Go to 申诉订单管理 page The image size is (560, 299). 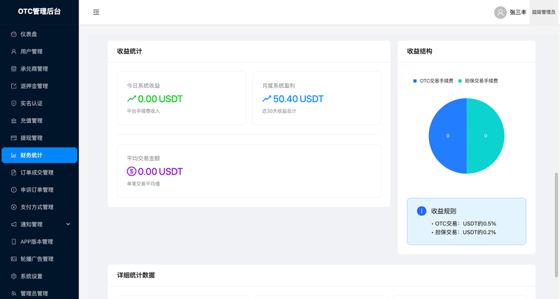coord(39,190)
